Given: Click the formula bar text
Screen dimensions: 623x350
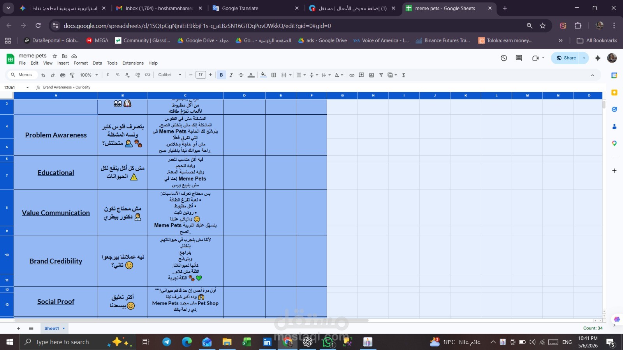Looking at the screenshot, I should (x=67, y=87).
